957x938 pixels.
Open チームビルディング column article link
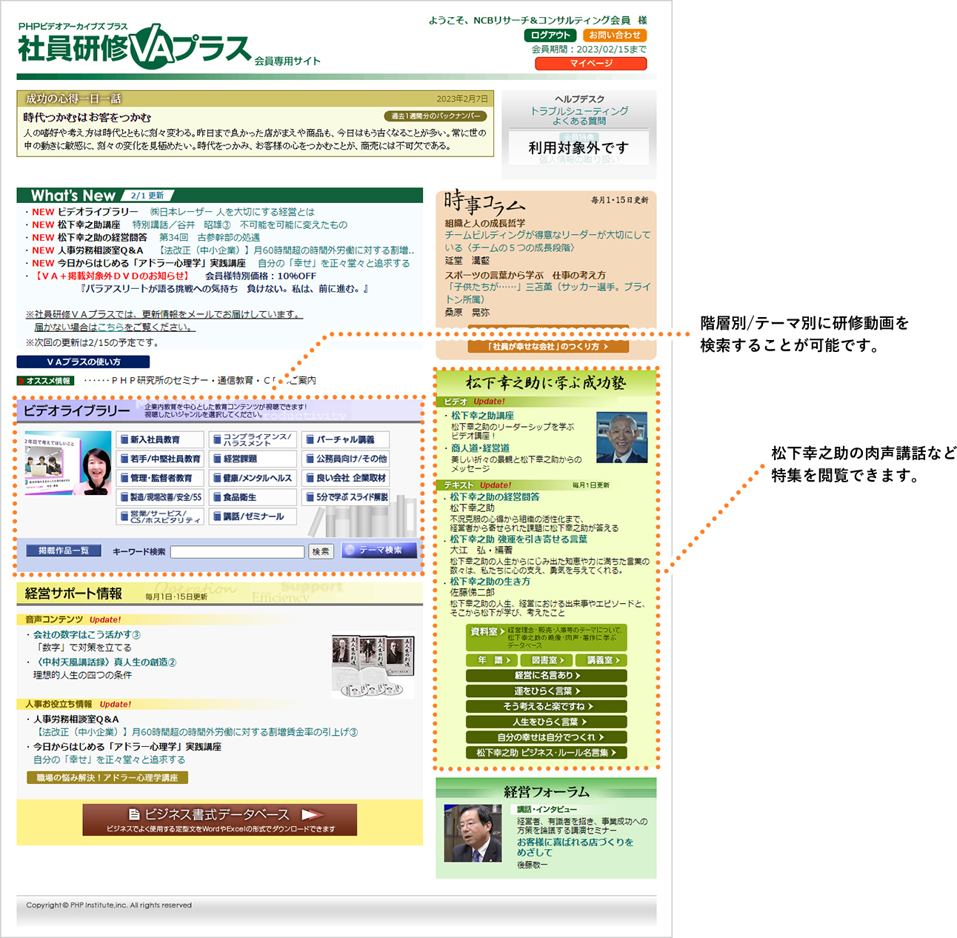(x=547, y=241)
